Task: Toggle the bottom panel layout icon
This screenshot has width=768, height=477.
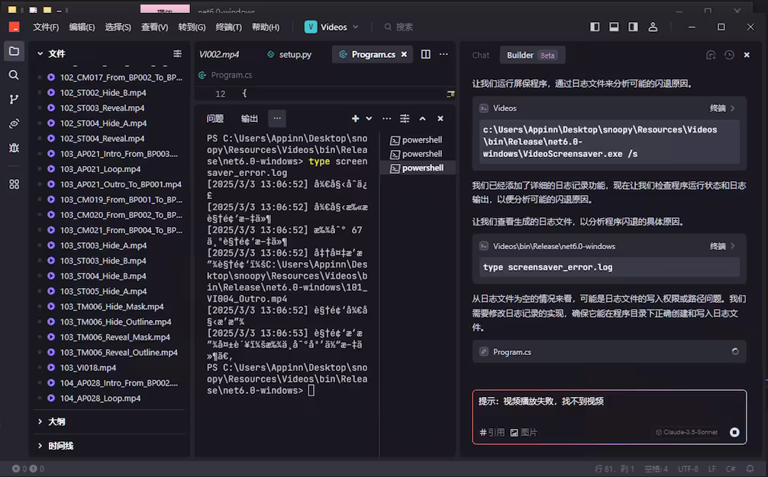Action: (614, 27)
